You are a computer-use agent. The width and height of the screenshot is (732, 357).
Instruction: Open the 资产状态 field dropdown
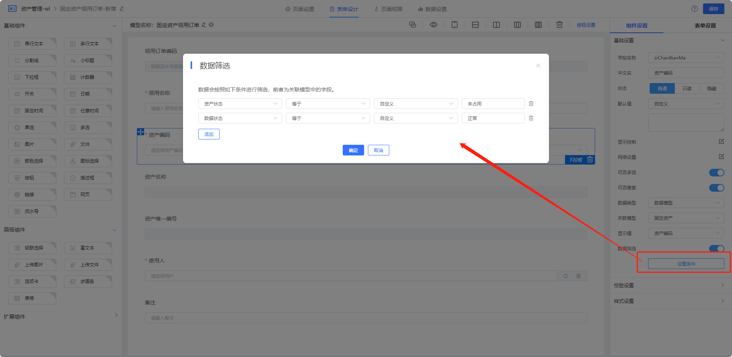tap(240, 104)
